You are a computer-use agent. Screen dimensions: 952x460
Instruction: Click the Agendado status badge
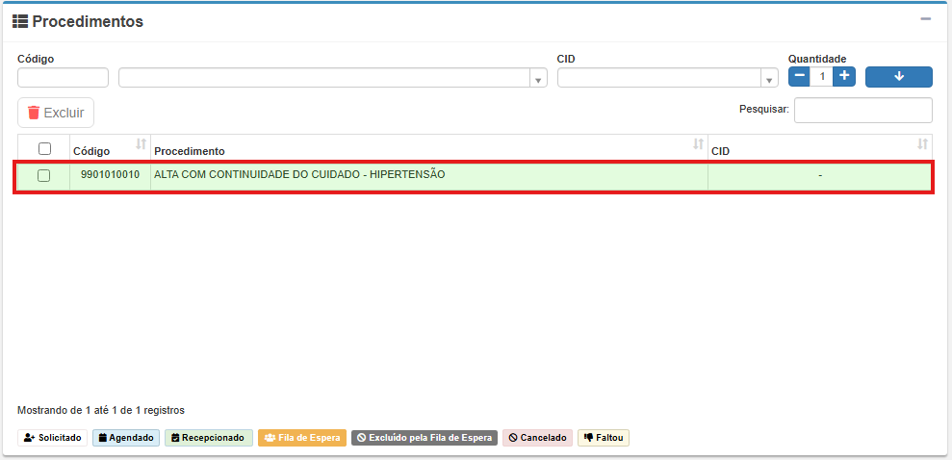(x=125, y=438)
